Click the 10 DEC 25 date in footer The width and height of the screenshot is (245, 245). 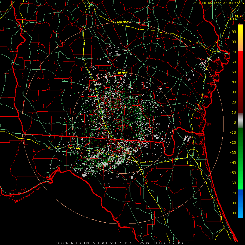(x=163, y=243)
